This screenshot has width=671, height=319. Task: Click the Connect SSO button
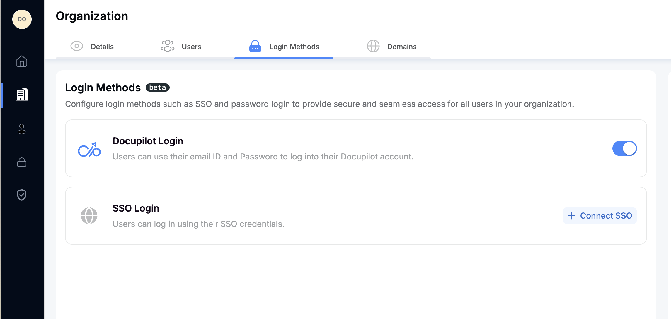(600, 216)
